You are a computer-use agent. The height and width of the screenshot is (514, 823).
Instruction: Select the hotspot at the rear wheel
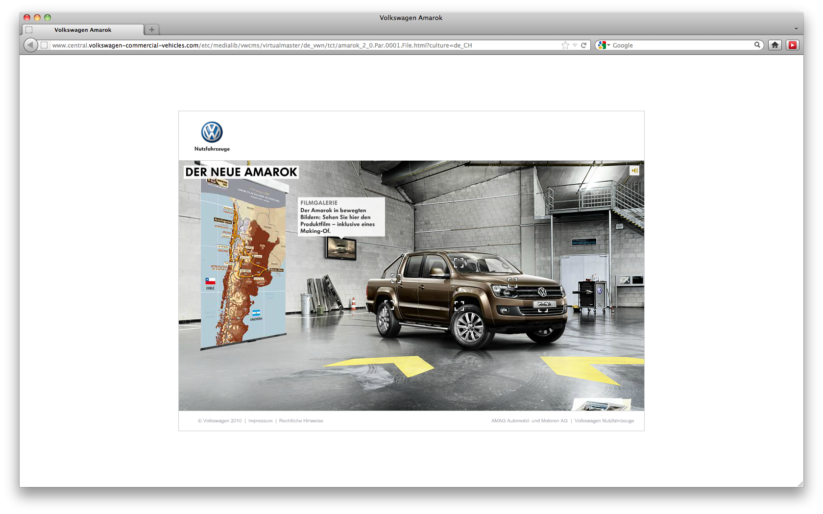[x=389, y=305]
